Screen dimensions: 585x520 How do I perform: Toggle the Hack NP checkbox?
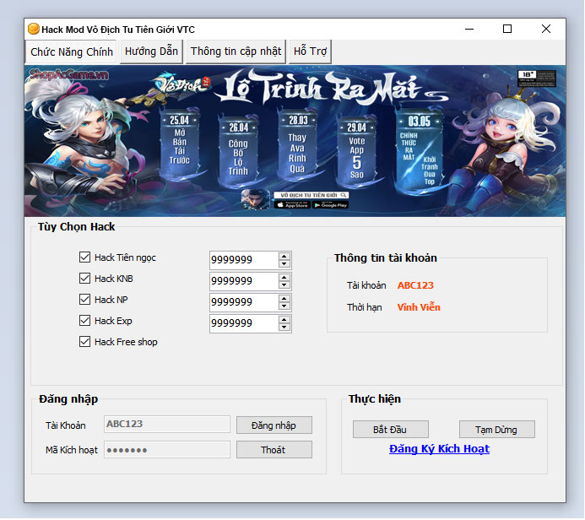click(84, 300)
